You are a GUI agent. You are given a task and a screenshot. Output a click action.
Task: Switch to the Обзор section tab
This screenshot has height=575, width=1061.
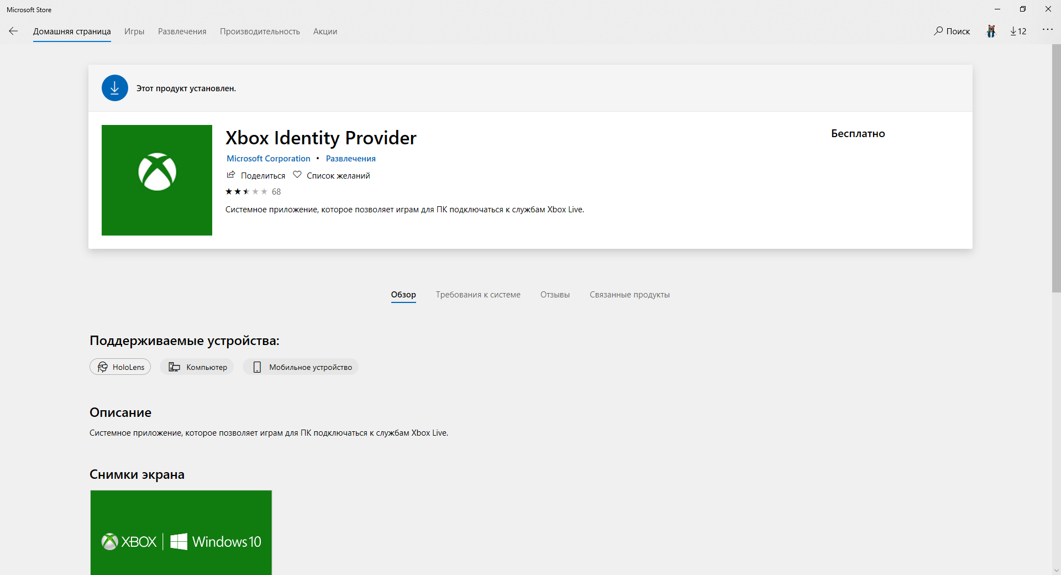click(x=403, y=295)
